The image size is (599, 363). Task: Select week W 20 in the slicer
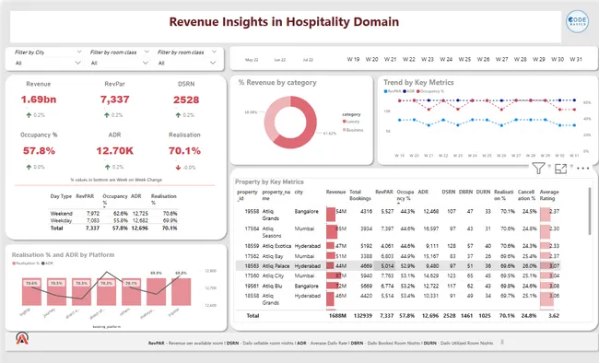click(371, 59)
